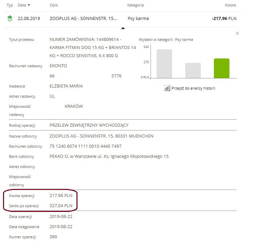Click the city value KRAKÓW

(x=74, y=106)
